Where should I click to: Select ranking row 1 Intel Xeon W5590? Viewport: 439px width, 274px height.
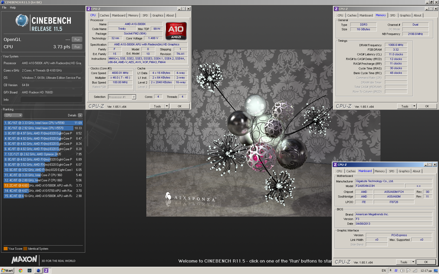[43, 123]
